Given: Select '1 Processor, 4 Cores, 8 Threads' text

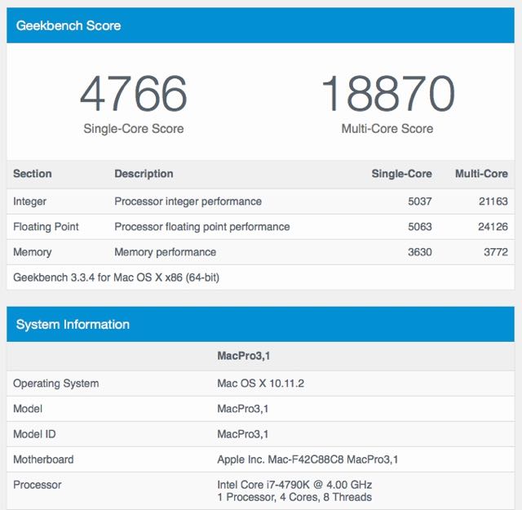Looking at the screenshot, I should [x=294, y=497].
